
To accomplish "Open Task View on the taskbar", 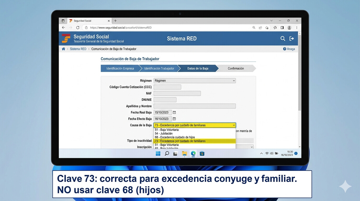I will (x=175, y=154).
